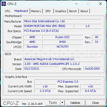Click the CPU-Z app icon in title bar
This screenshot has width=107, height=107.
[x=4, y=4]
